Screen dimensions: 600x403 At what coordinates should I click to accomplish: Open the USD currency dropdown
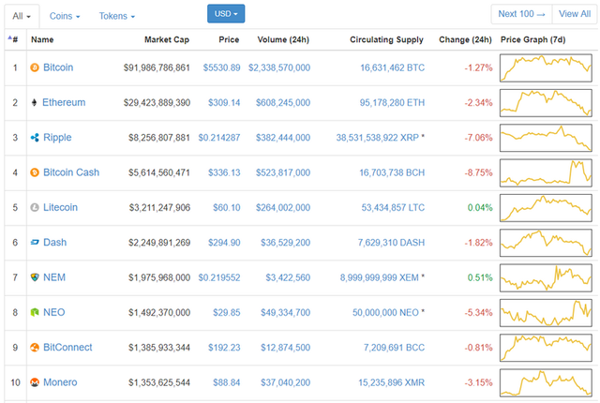(x=226, y=14)
